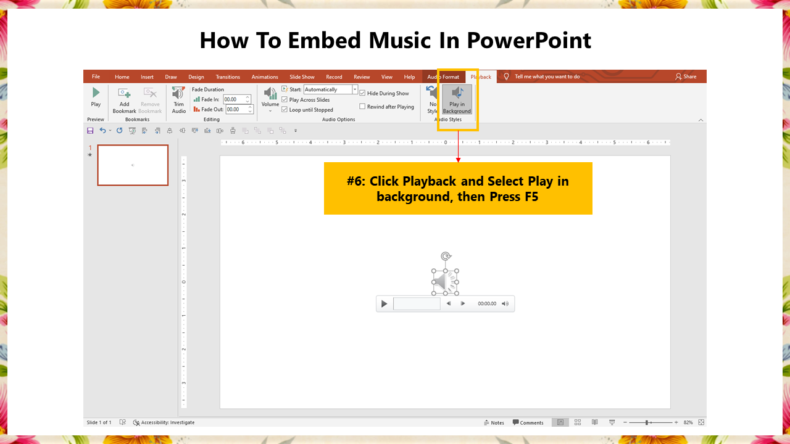Open the Record tab
790x444 pixels.
(x=334, y=77)
